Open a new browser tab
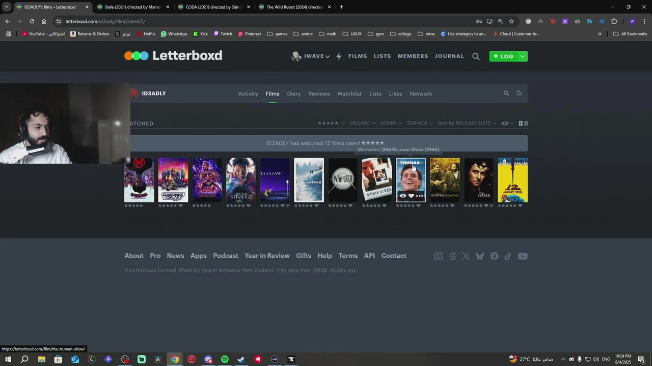The width and height of the screenshot is (652, 366). [341, 7]
